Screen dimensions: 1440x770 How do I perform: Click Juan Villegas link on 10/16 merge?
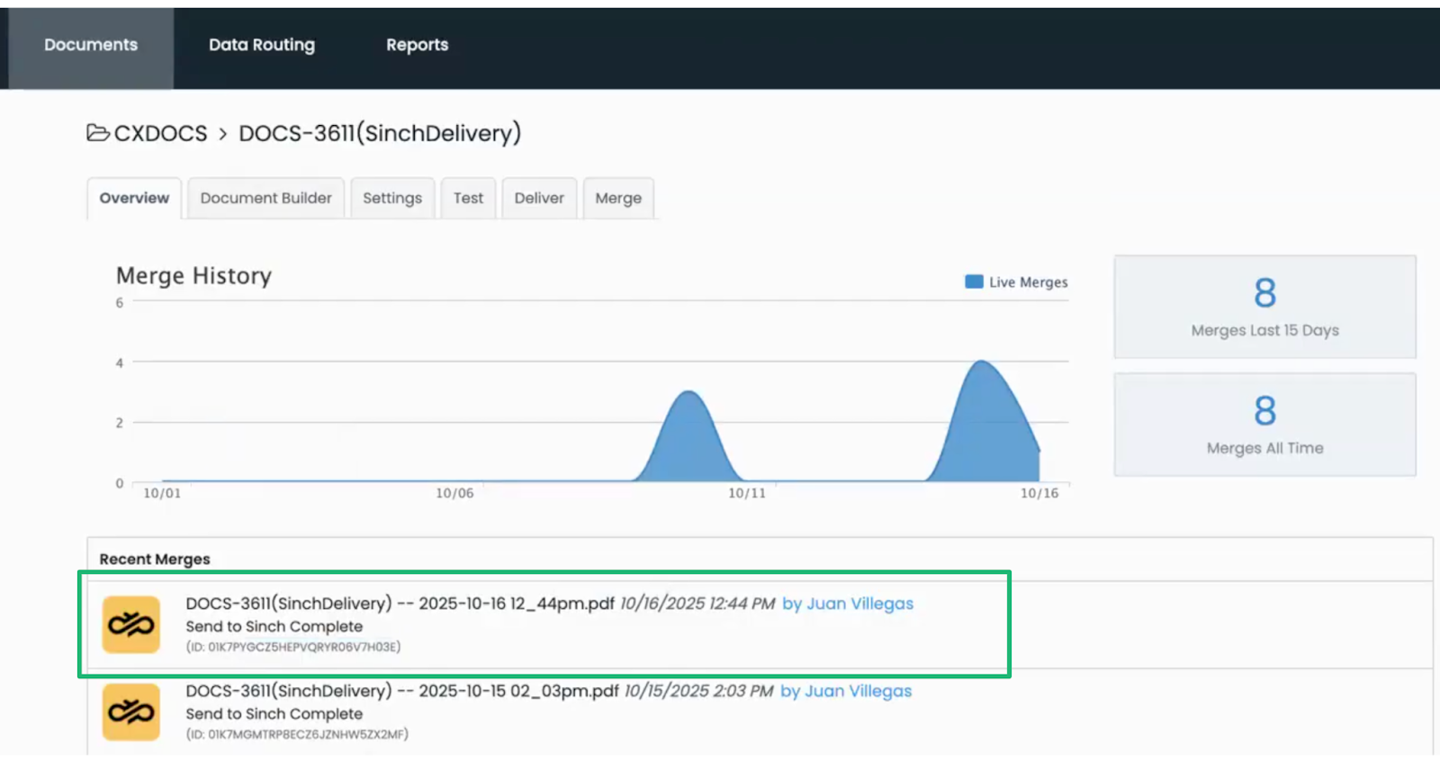tap(848, 604)
